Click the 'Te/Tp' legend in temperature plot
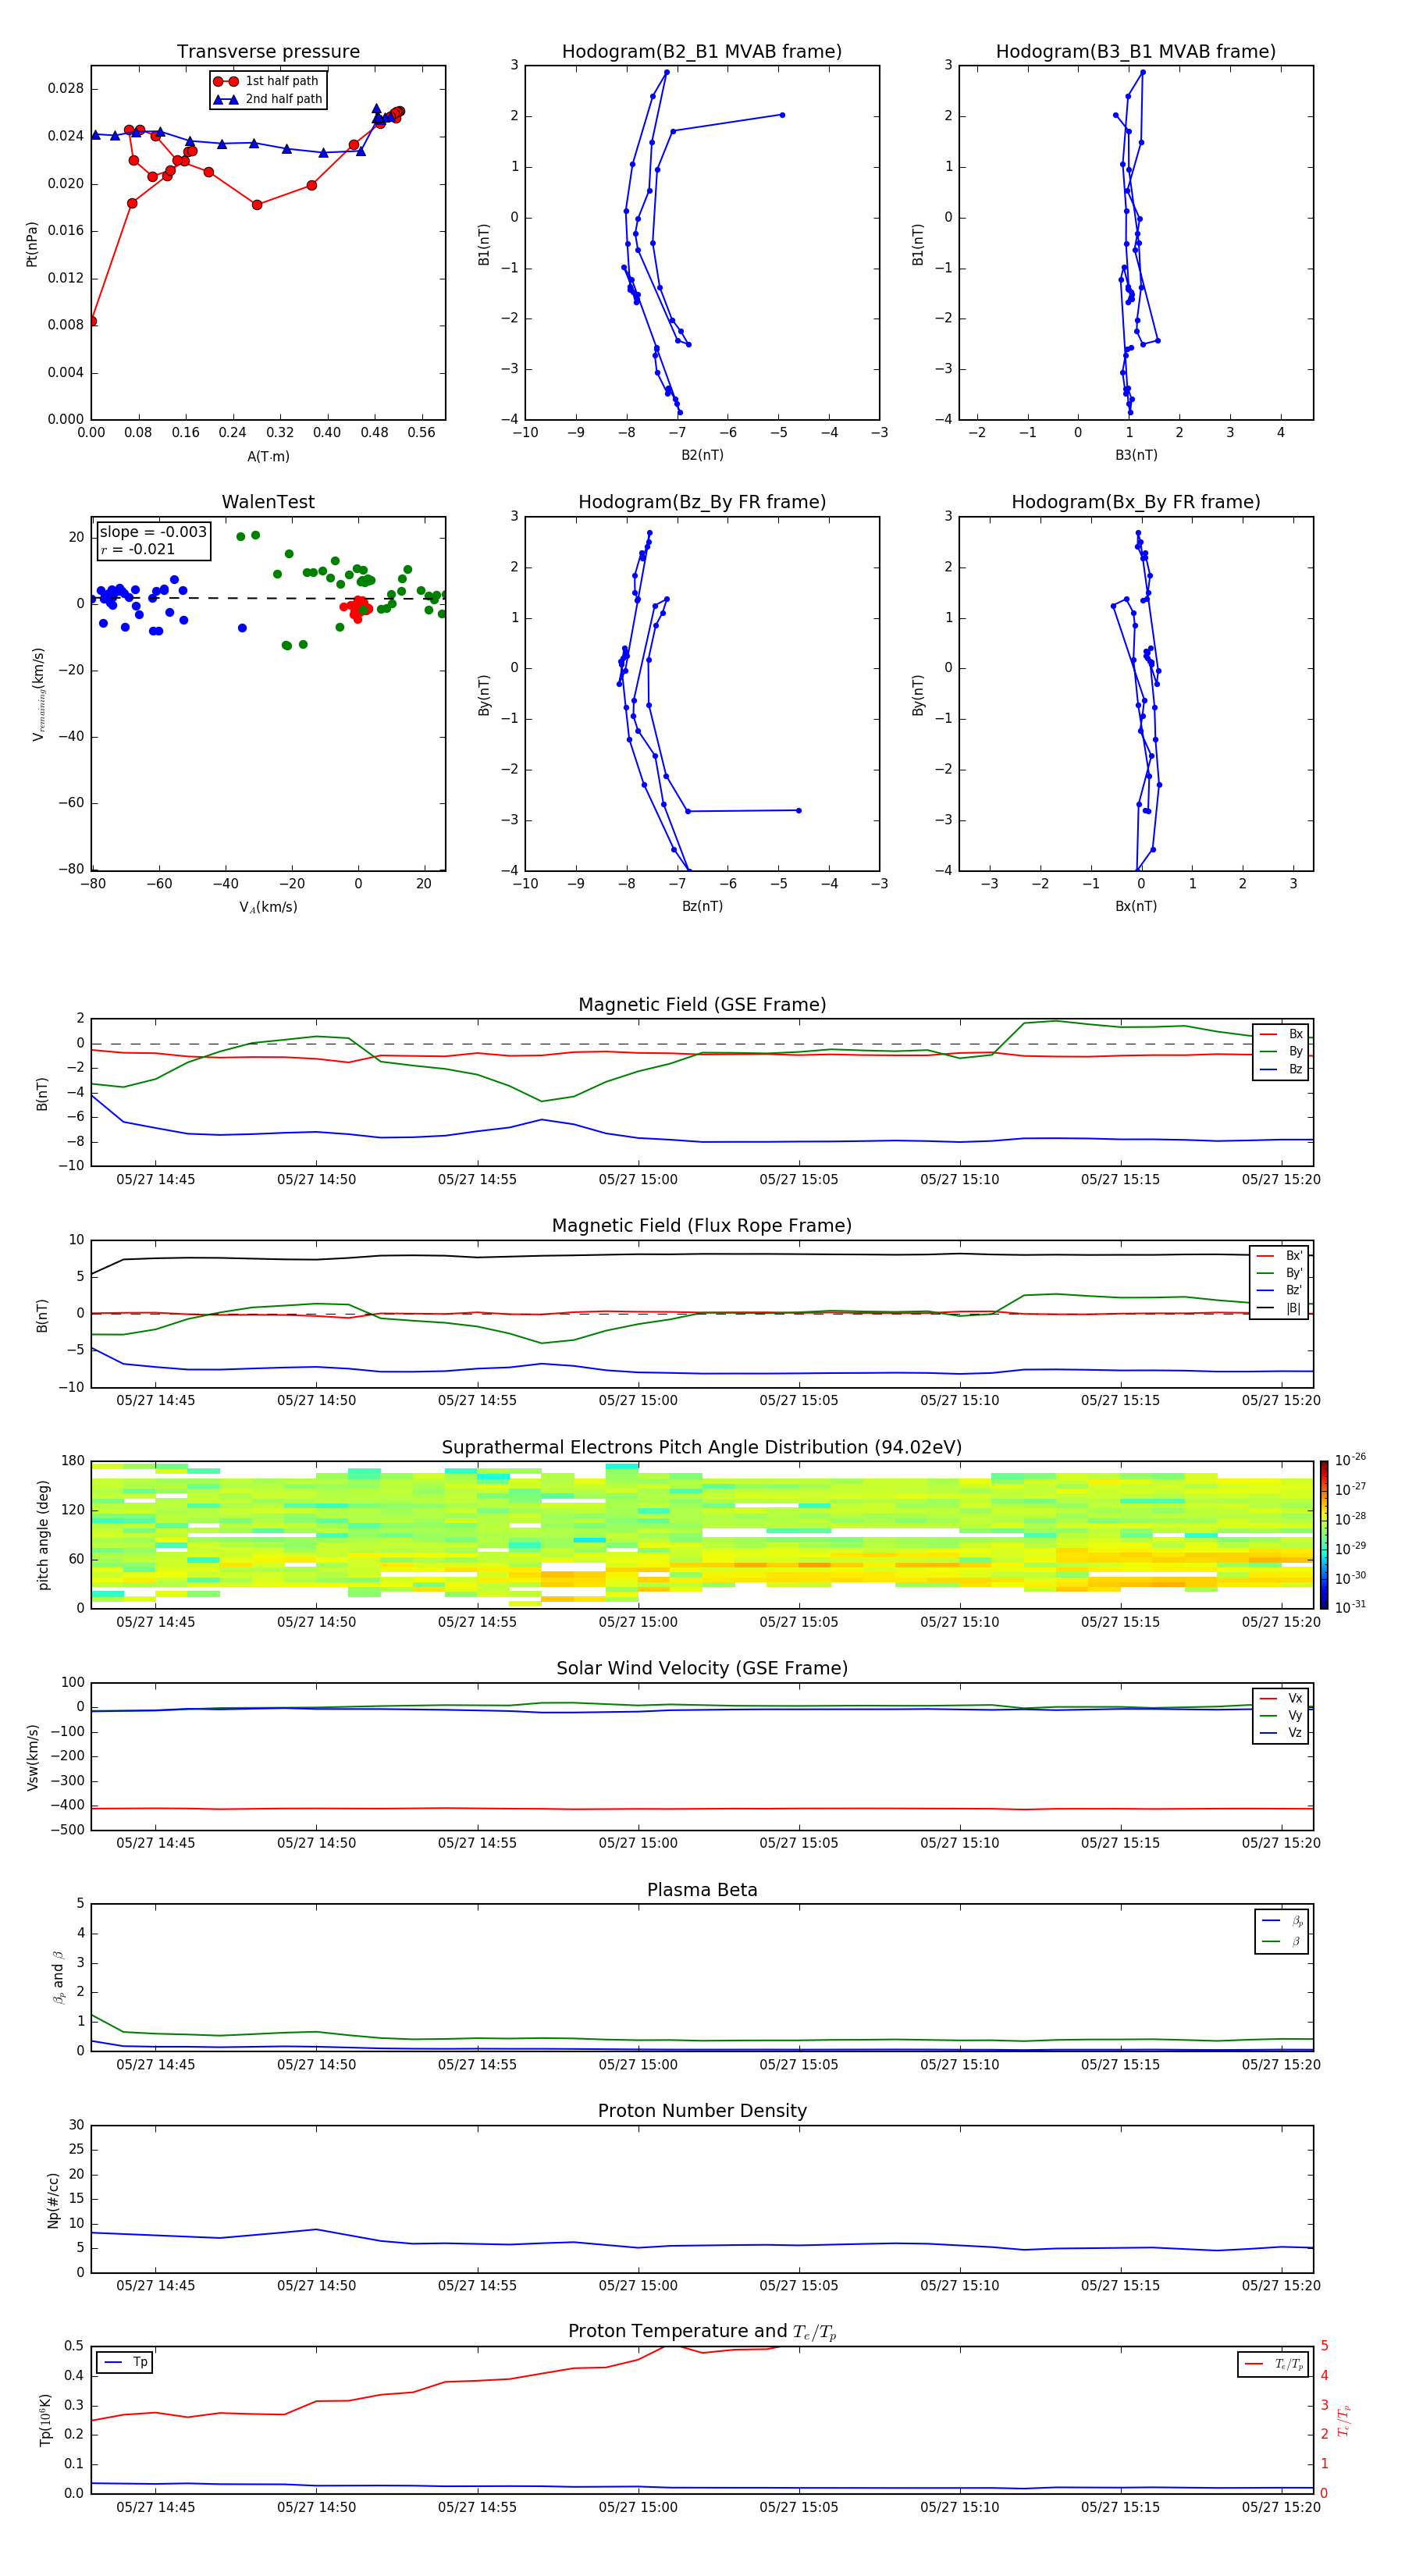The height and width of the screenshot is (2576, 1405). 1272,2364
